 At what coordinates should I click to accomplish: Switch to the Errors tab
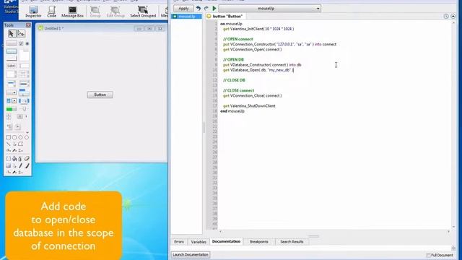pos(179,242)
